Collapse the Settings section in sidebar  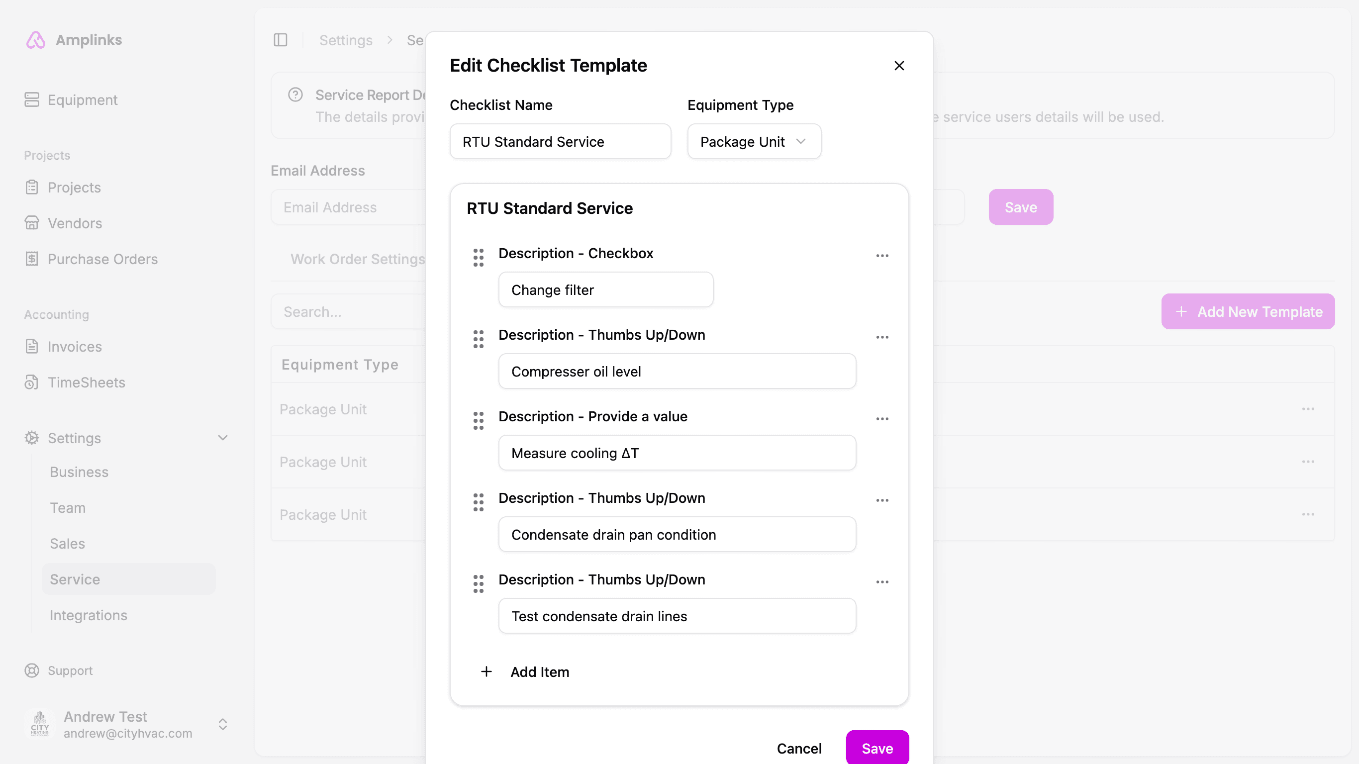coord(223,438)
